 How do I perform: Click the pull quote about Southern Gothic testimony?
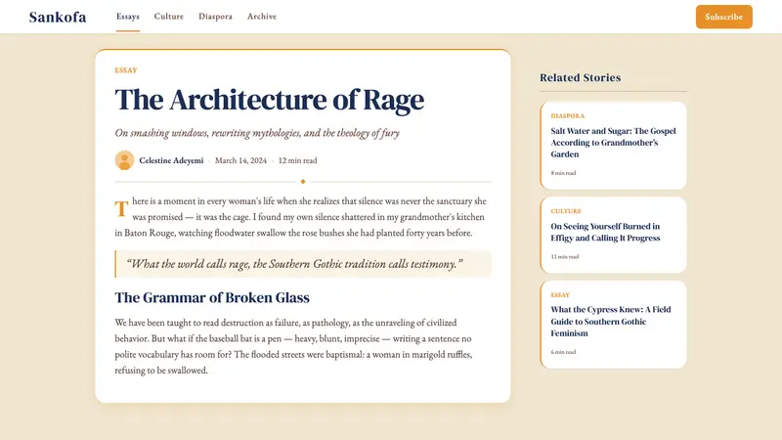click(x=303, y=264)
